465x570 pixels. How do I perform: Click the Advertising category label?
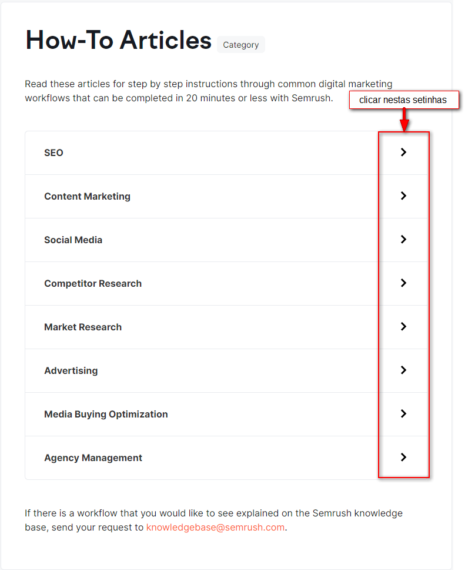71,371
